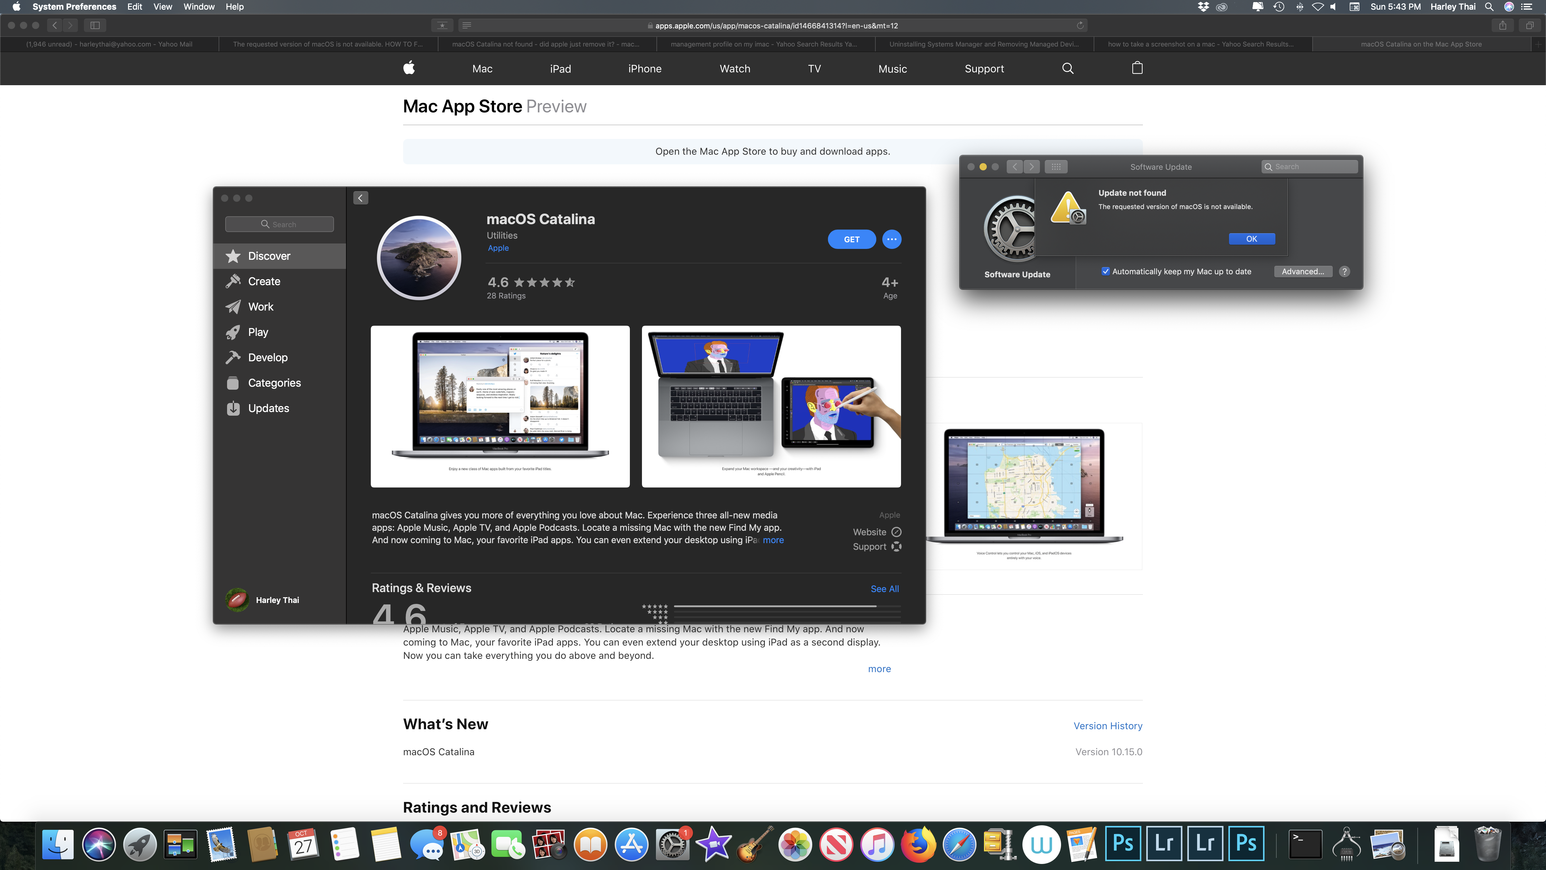
Task: Toggle Automatically keep my Mac up to date
Action: [x=1105, y=271]
